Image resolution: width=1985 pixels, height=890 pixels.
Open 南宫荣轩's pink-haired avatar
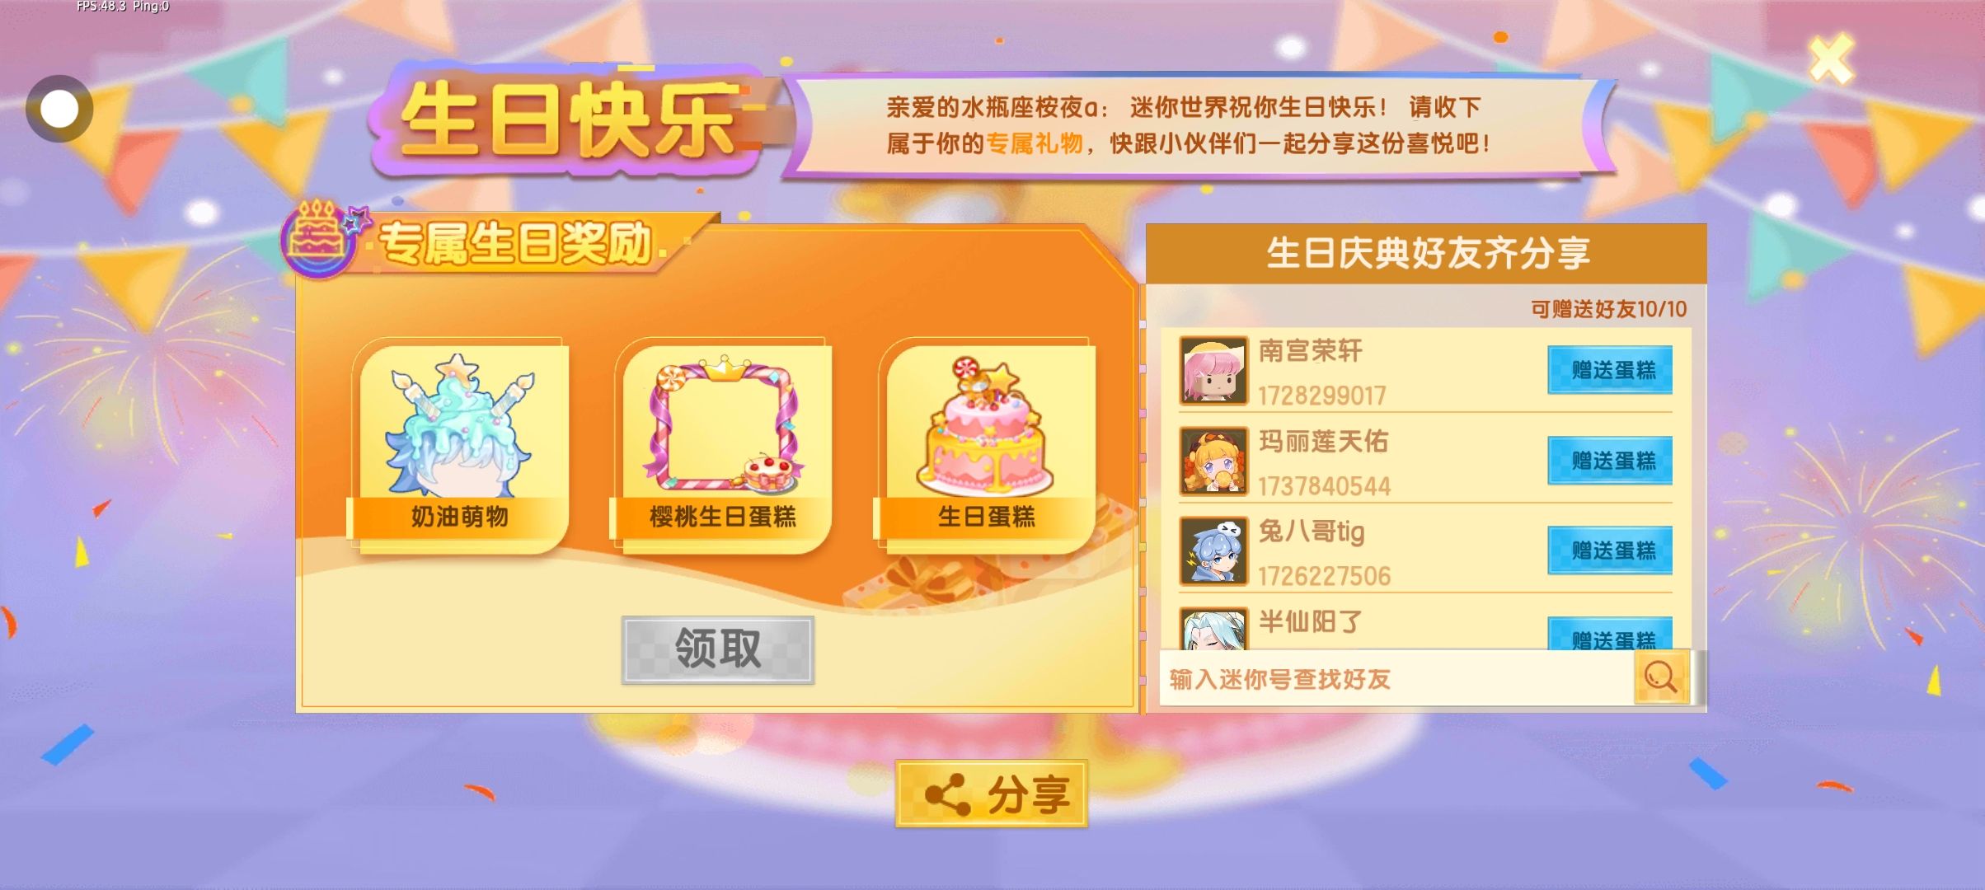1213,370
